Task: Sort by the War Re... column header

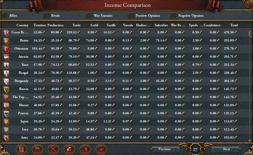Action: [x=178, y=25]
